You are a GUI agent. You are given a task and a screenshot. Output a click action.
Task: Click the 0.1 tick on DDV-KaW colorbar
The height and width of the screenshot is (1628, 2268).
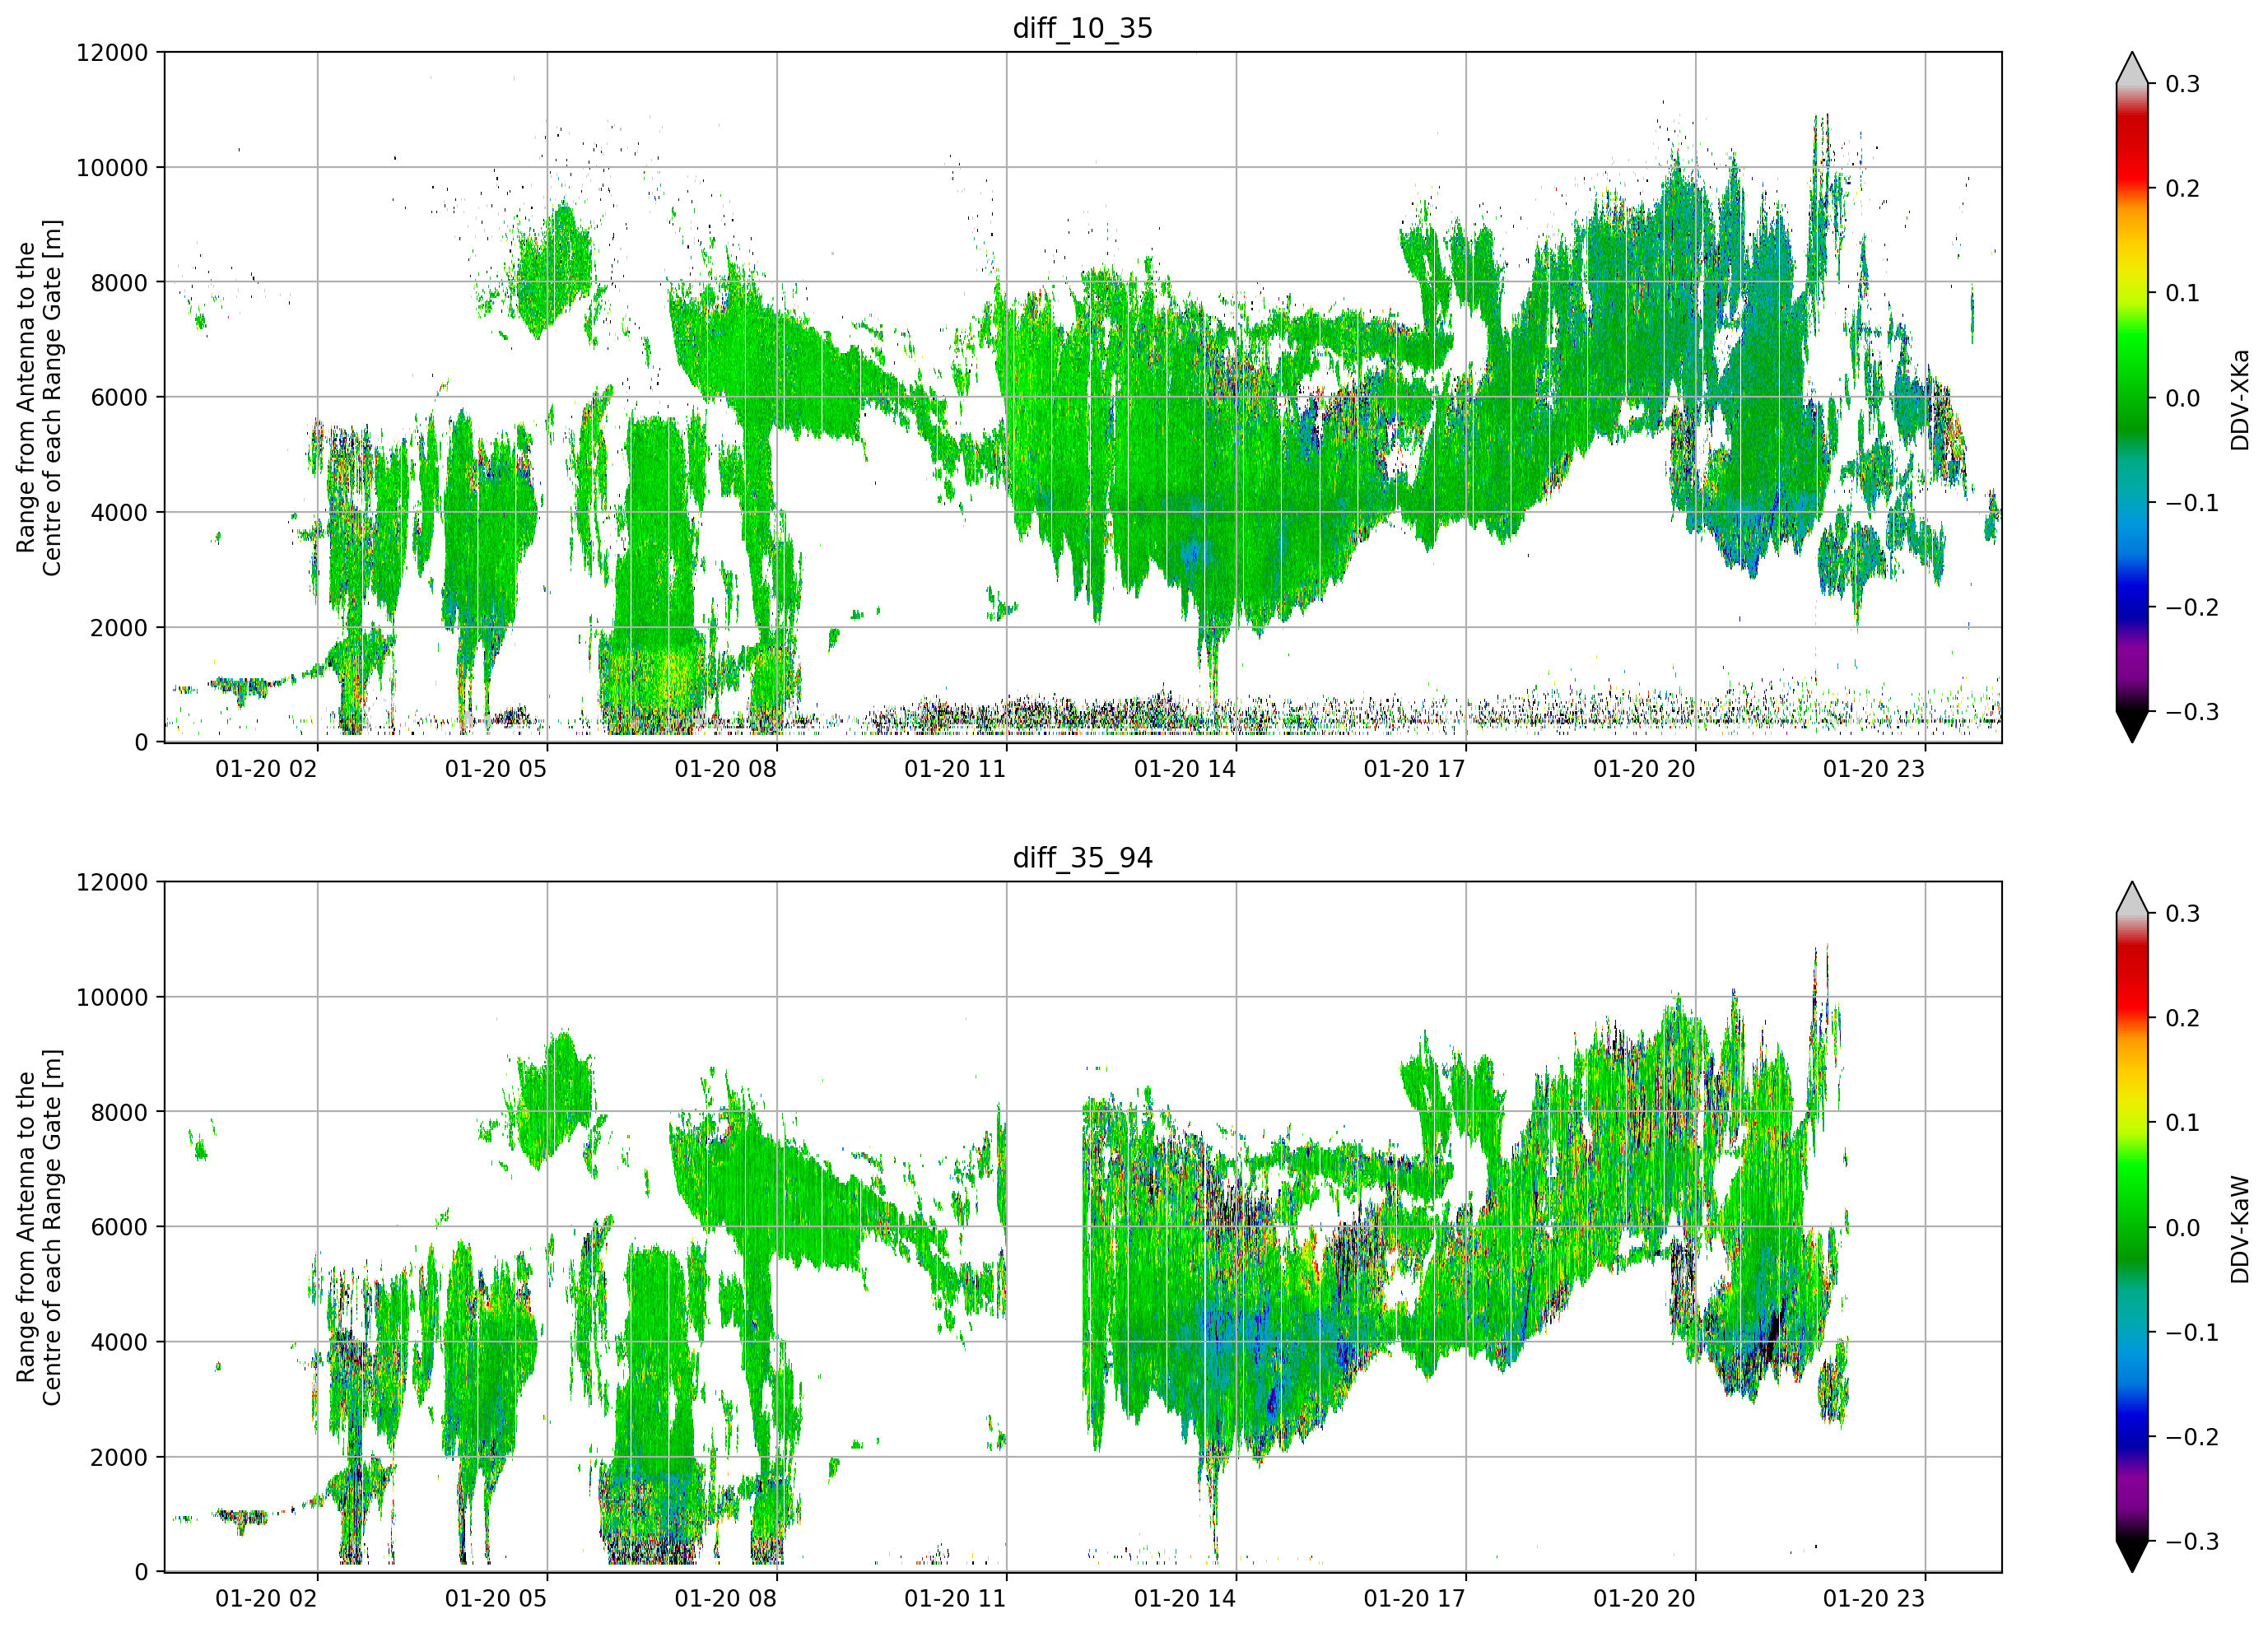pyautogui.click(x=2183, y=1123)
